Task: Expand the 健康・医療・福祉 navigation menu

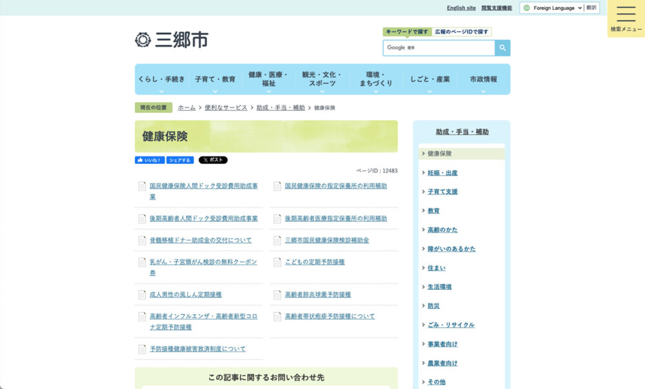Action: pos(268,79)
